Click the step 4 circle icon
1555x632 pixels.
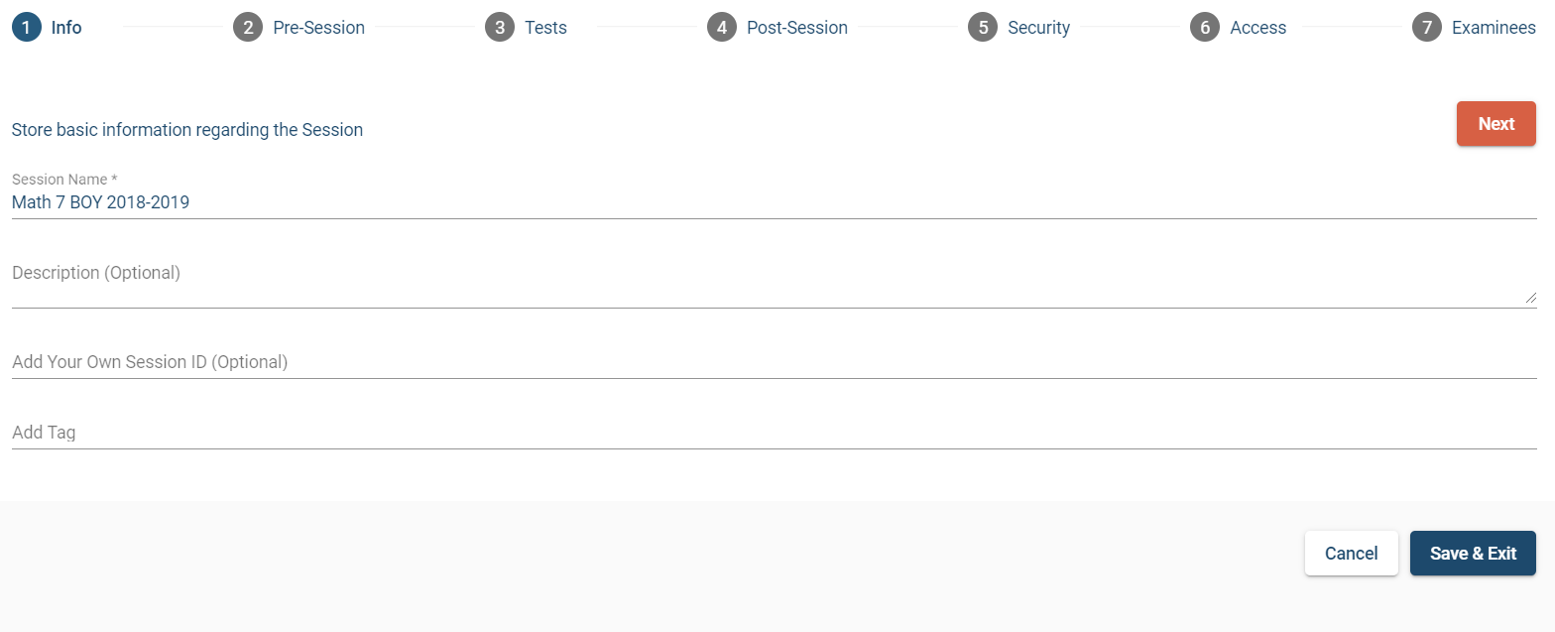click(x=722, y=28)
